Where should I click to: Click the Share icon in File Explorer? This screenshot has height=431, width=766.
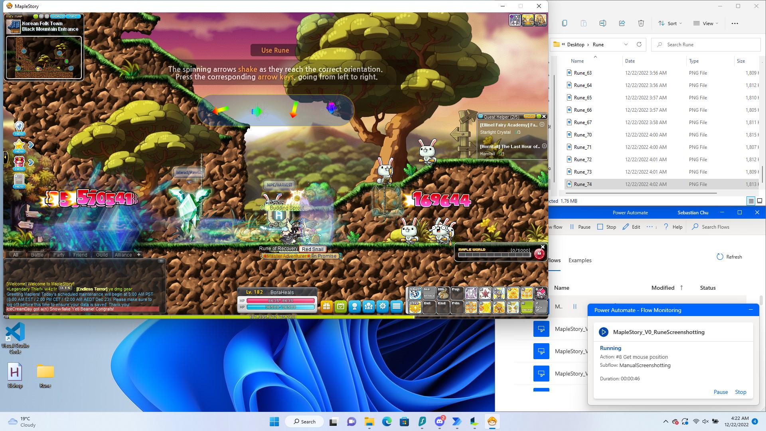tap(622, 23)
